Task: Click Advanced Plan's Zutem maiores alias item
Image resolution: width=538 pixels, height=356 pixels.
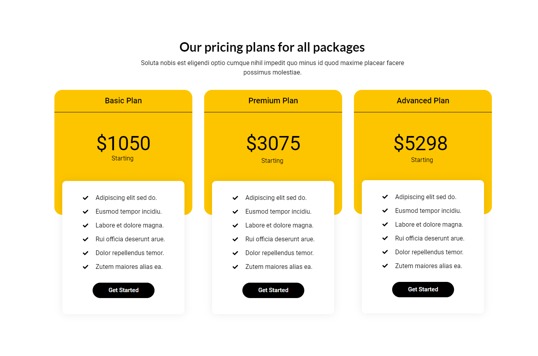Action: point(428,266)
